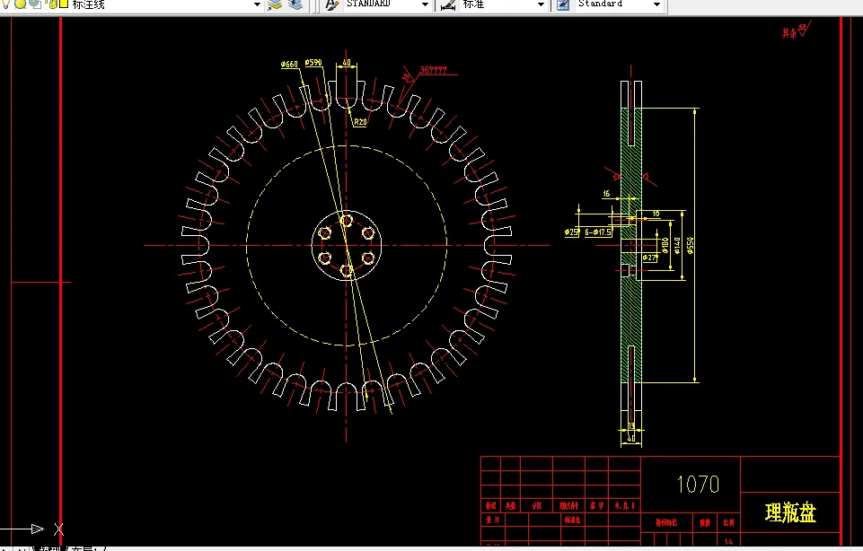Select the 16 dimension in section view
This screenshot has height=551, width=863.
click(606, 194)
